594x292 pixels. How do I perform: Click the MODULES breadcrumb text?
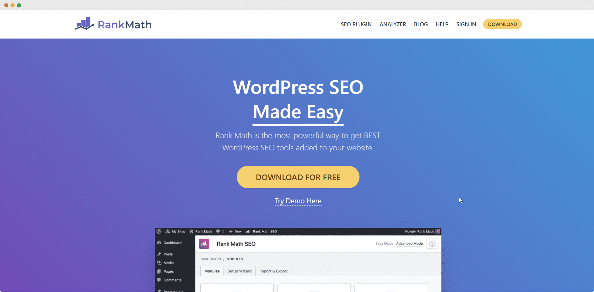235,259
